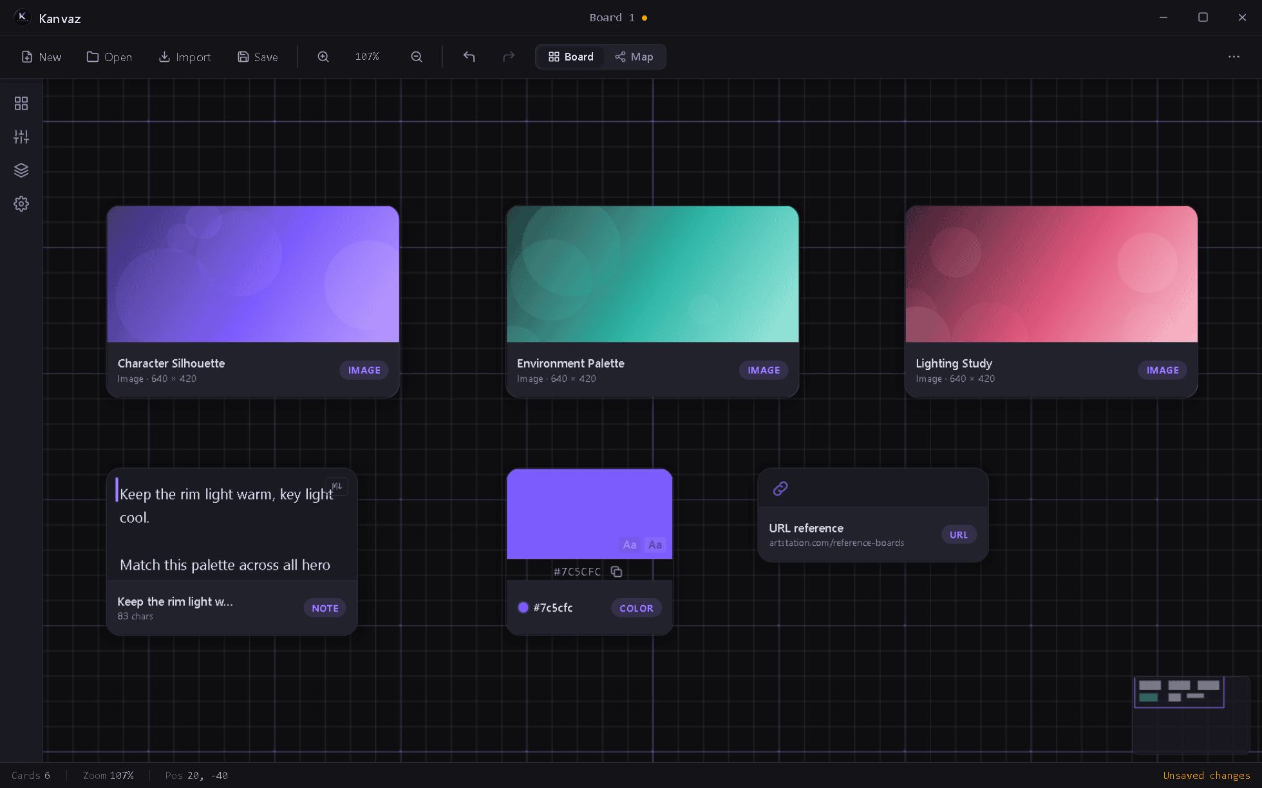Toggle the first Aa text preview button
The width and height of the screenshot is (1262, 788).
[629, 545]
